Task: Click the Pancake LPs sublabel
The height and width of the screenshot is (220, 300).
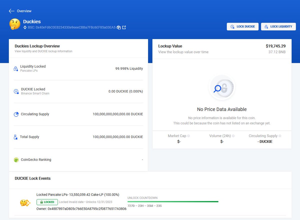Action: [29, 71]
